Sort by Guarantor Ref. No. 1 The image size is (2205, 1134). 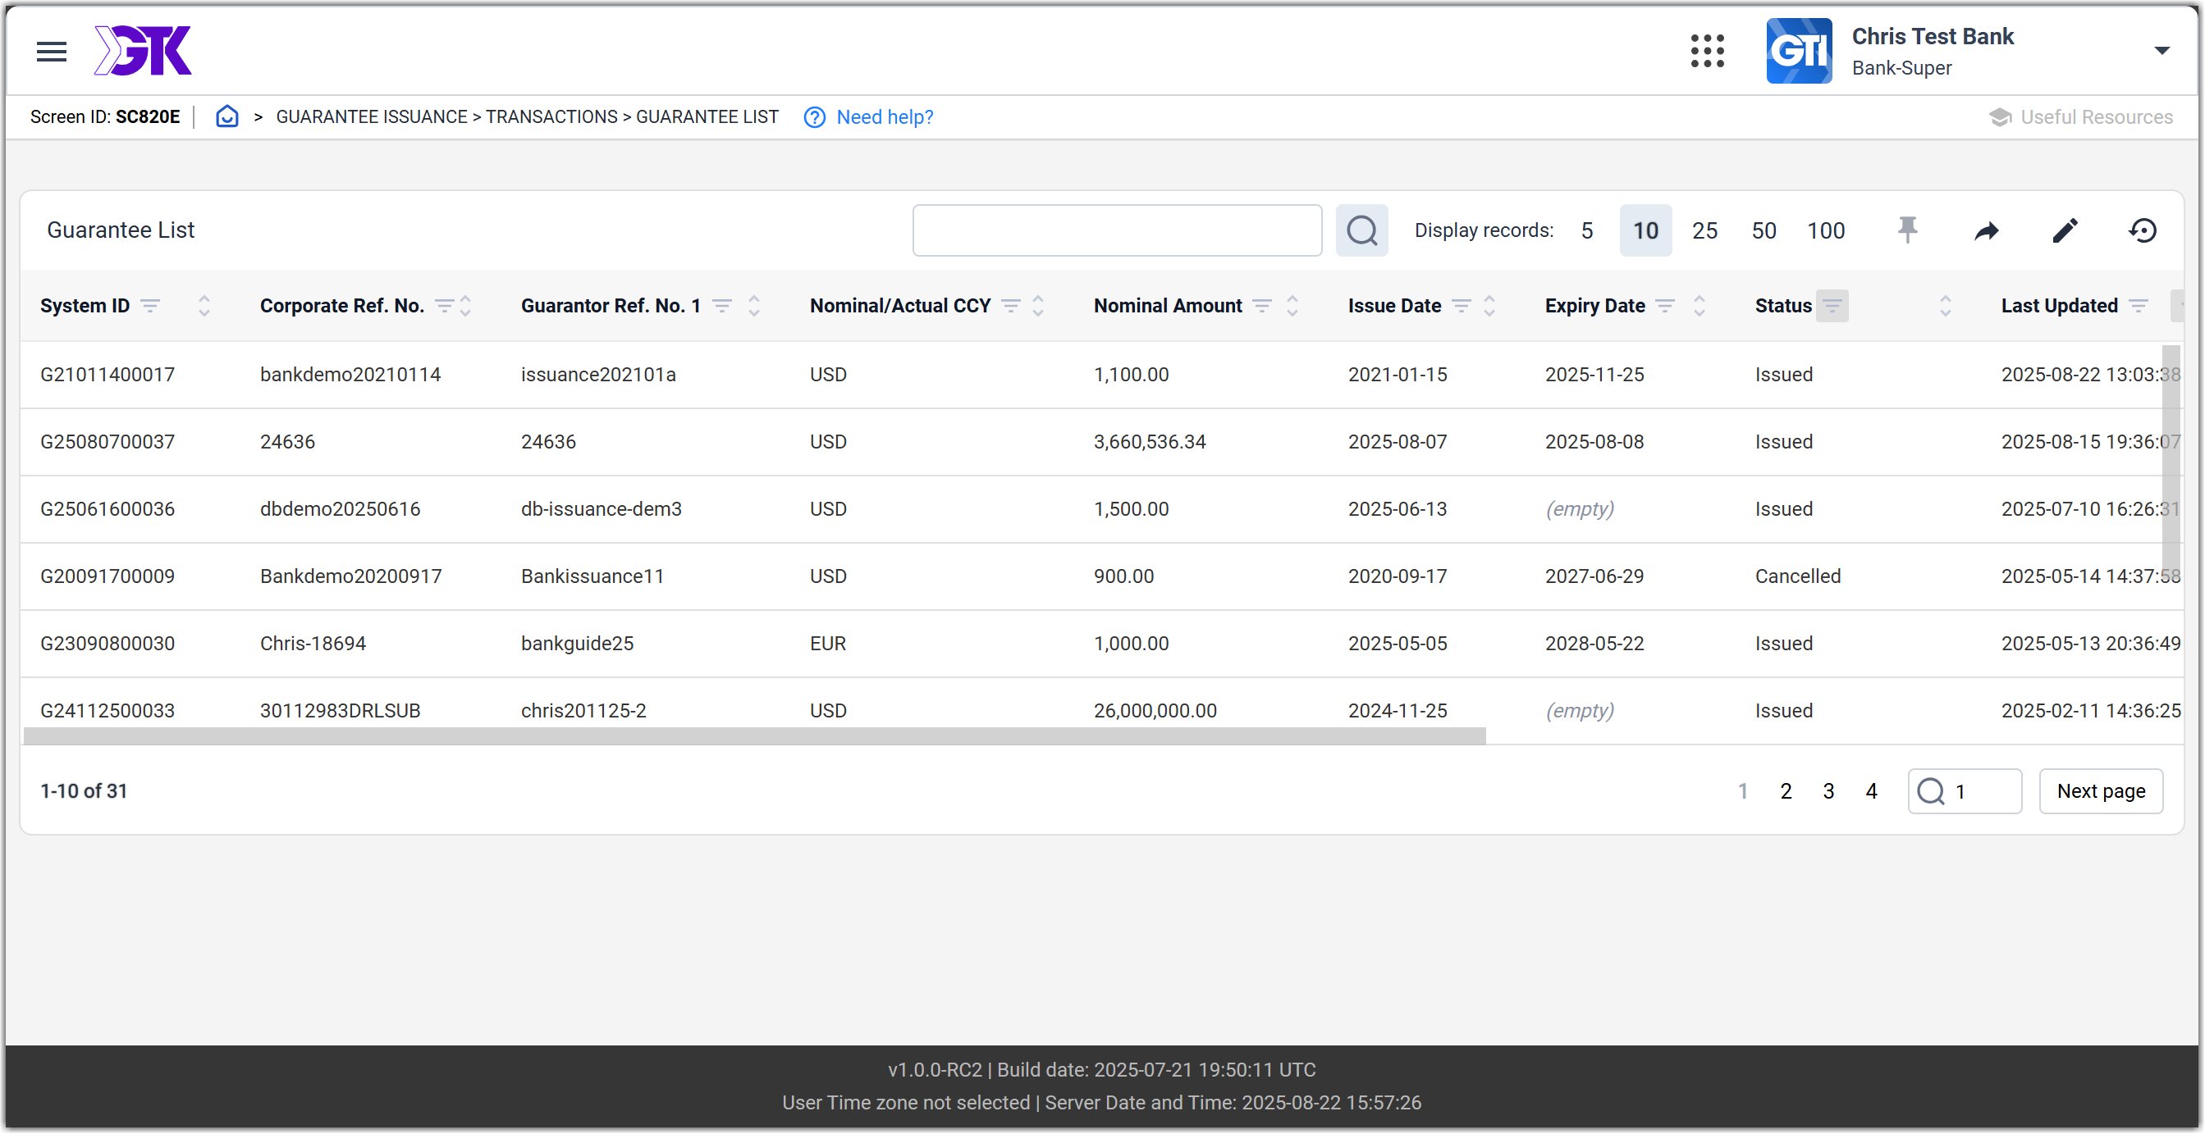[754, 306]
